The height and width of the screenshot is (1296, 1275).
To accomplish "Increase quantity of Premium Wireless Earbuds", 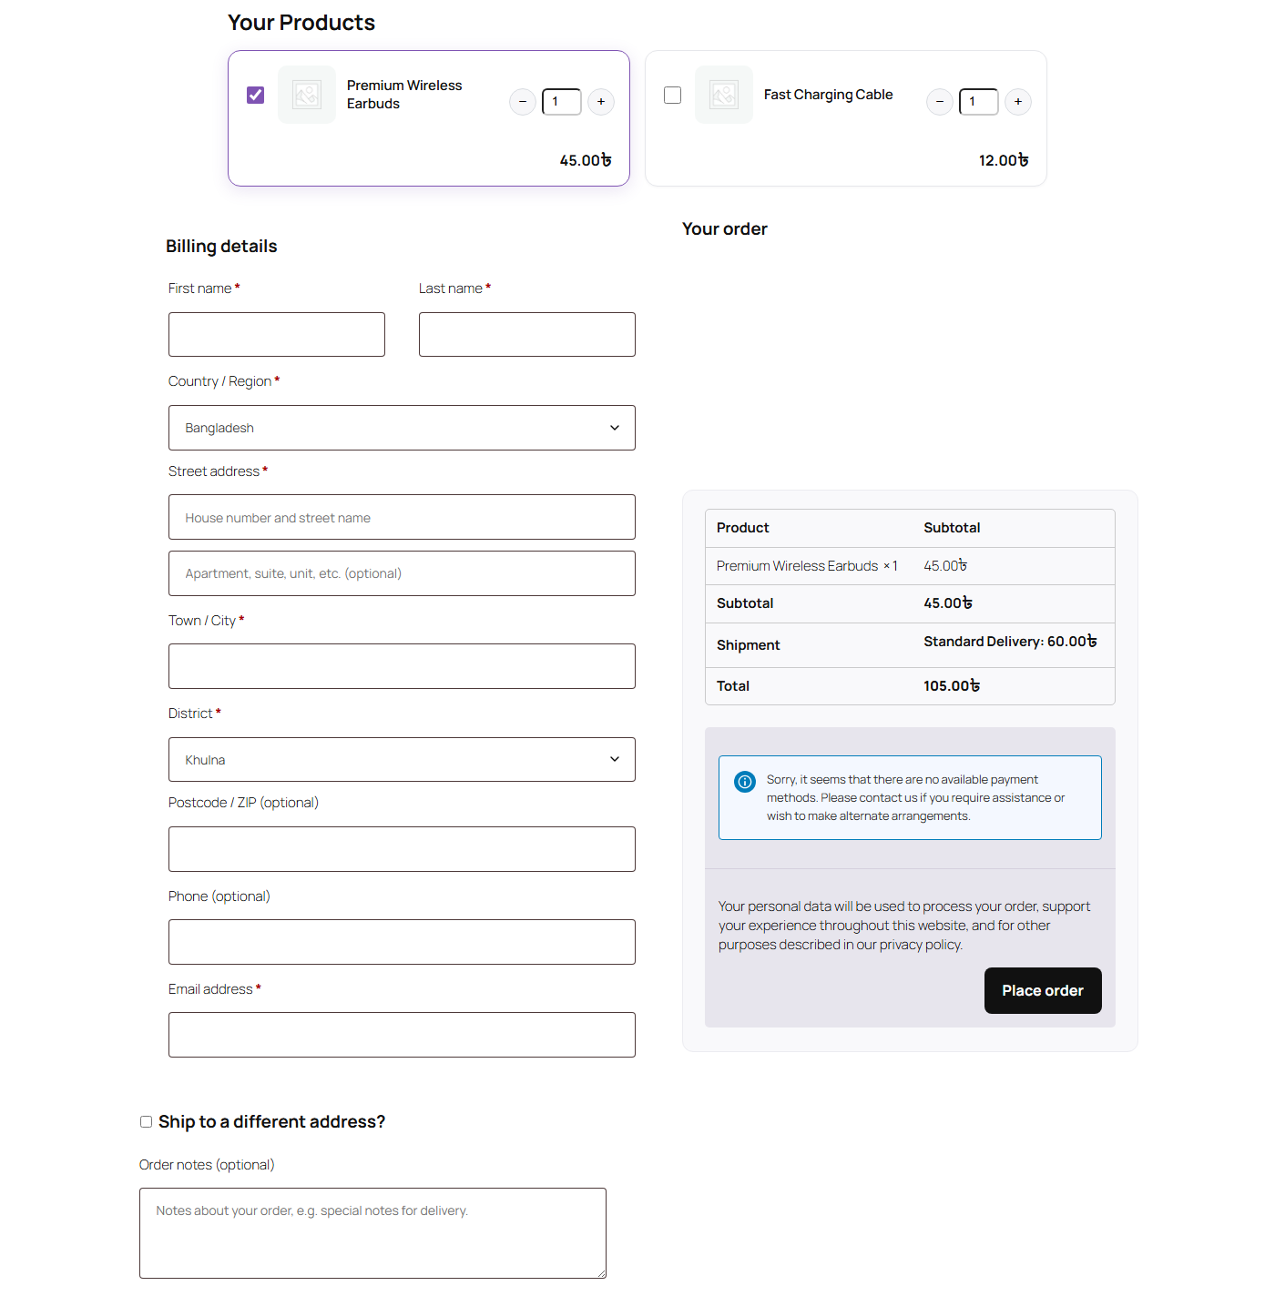I will [601, 102].
